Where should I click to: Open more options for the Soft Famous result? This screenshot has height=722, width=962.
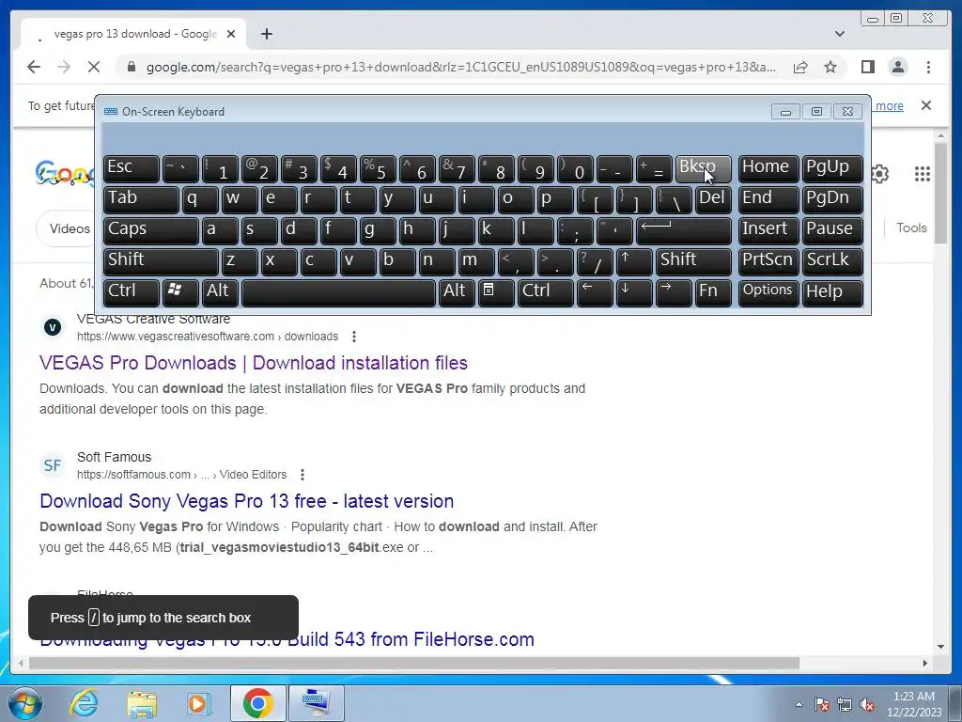coord(303,475)
